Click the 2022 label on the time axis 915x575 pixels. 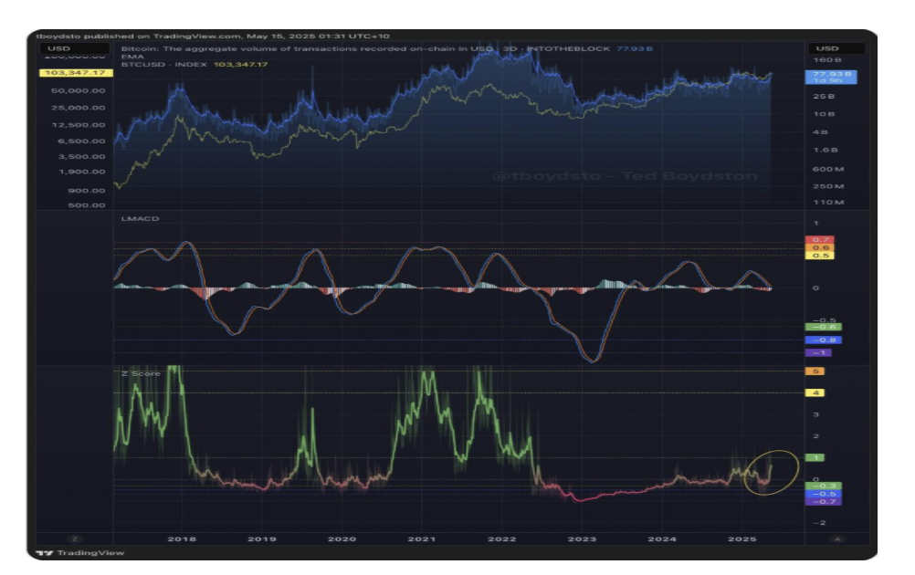pyautogui.click(x=502, y=538)
